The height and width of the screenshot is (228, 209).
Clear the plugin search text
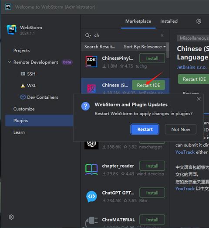tap(162, 35)
